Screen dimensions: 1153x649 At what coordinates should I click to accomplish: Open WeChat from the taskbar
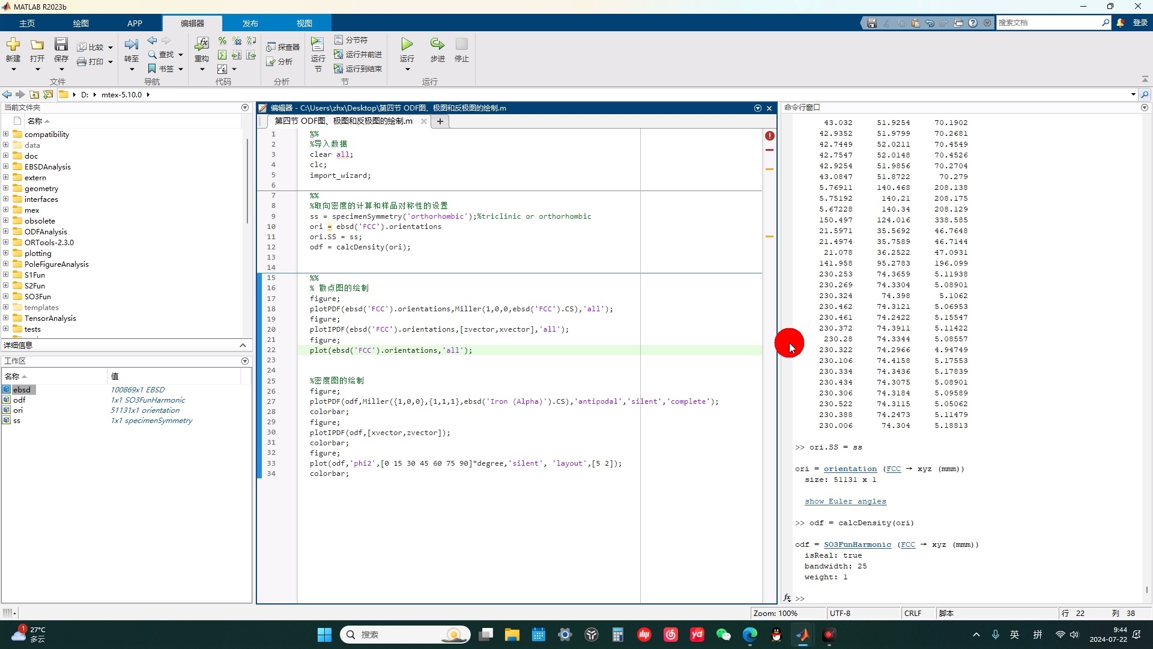[724, 635]
